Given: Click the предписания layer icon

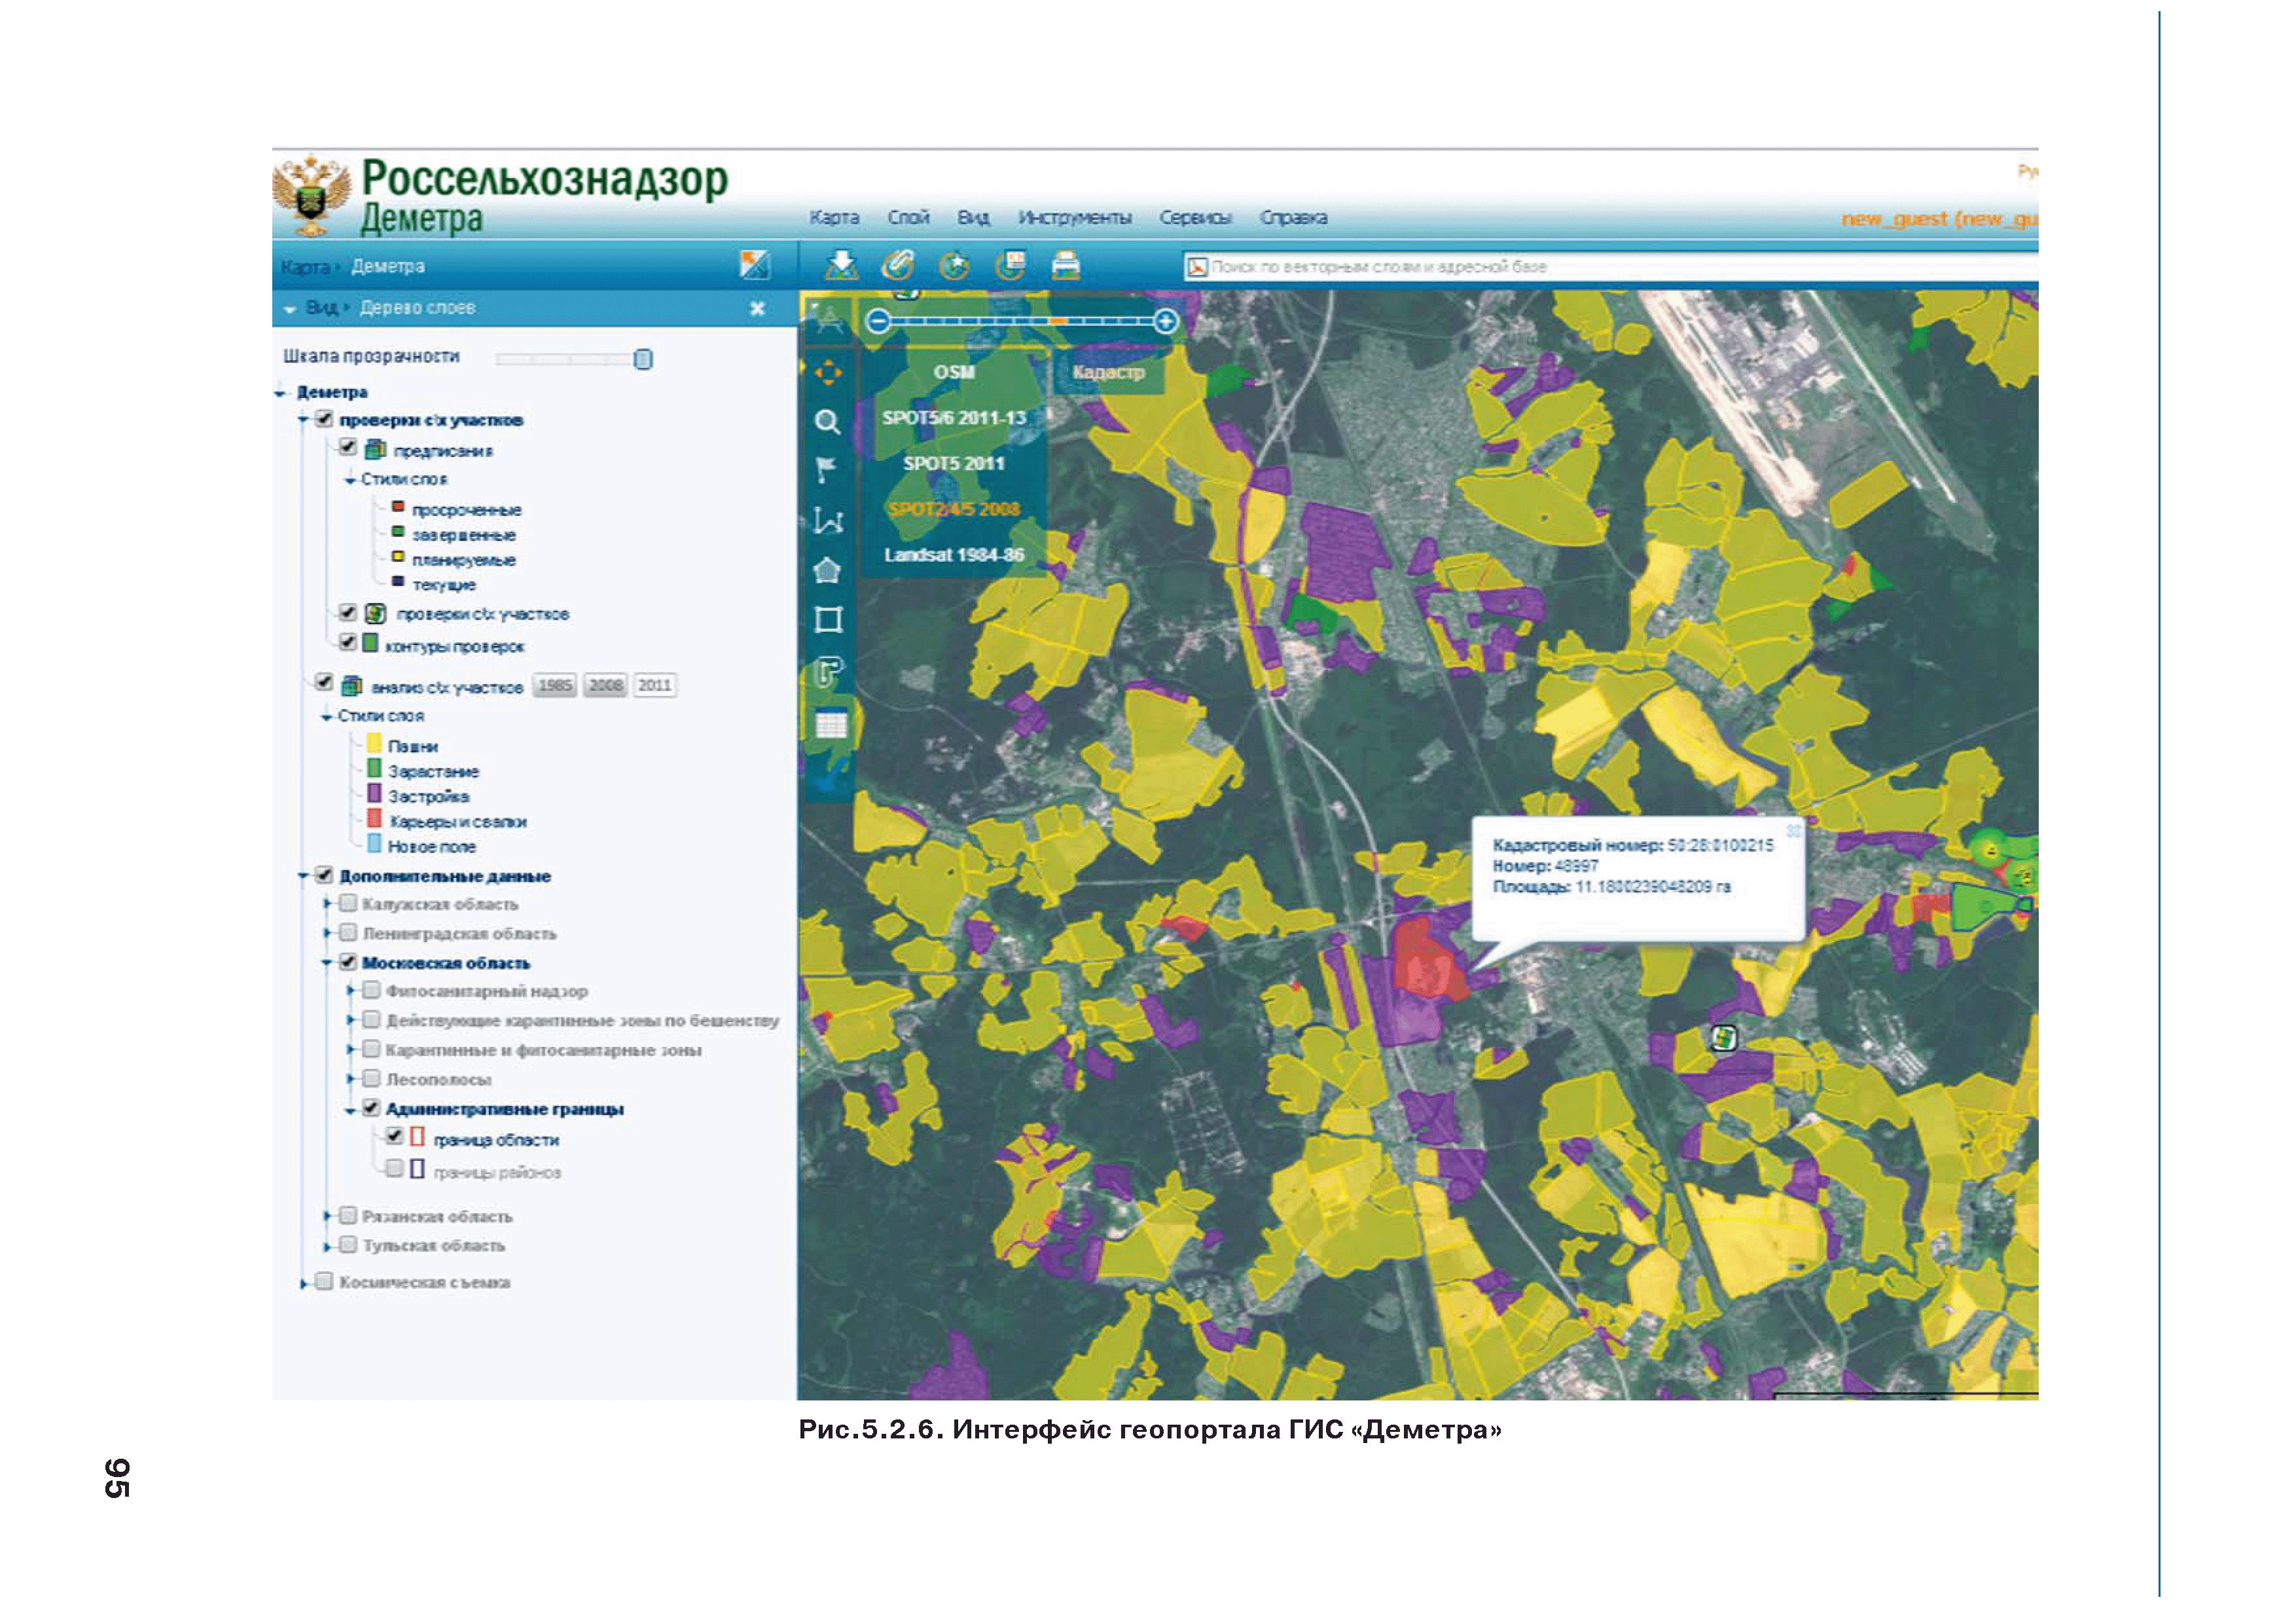Looking at the screenshot, I should pos(375,449).
